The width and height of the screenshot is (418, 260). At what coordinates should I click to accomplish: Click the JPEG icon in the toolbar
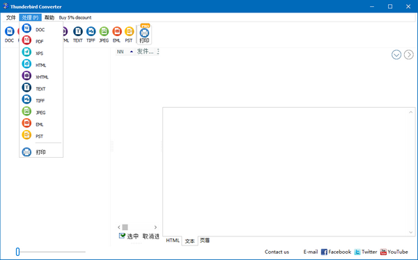[104, 35]
